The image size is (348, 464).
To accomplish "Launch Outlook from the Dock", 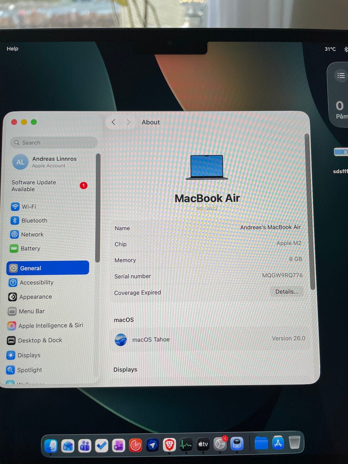I will click(x=68, y=446).
